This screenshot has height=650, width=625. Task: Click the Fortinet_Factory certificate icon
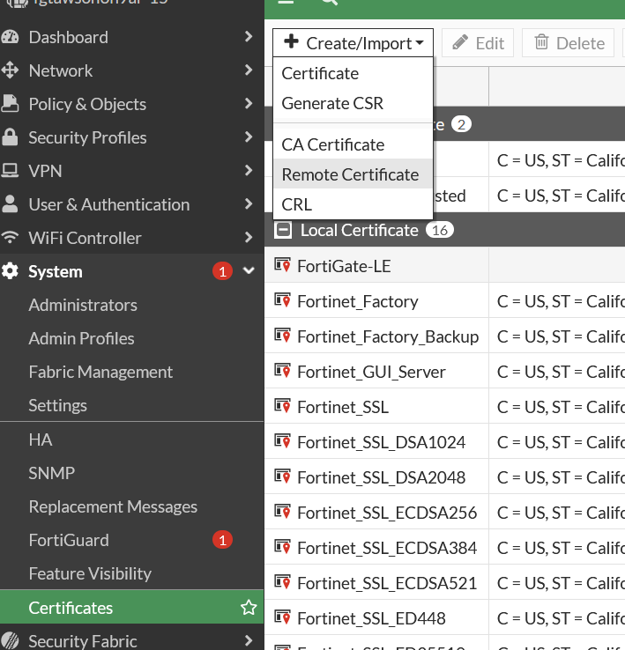[283, 301]
